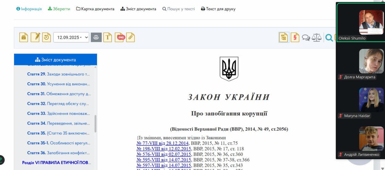This screenshot has width=385, height=170.
Task: Go to Стаття 30. Усунення від виконання
Action: pyautogui.click(x=58, y=84)
